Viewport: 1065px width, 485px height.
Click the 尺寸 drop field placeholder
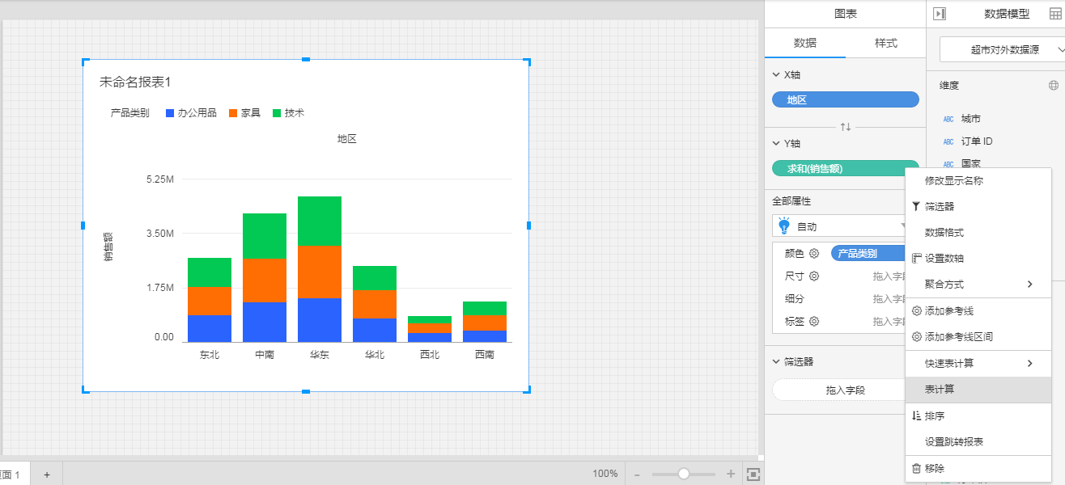889,276
